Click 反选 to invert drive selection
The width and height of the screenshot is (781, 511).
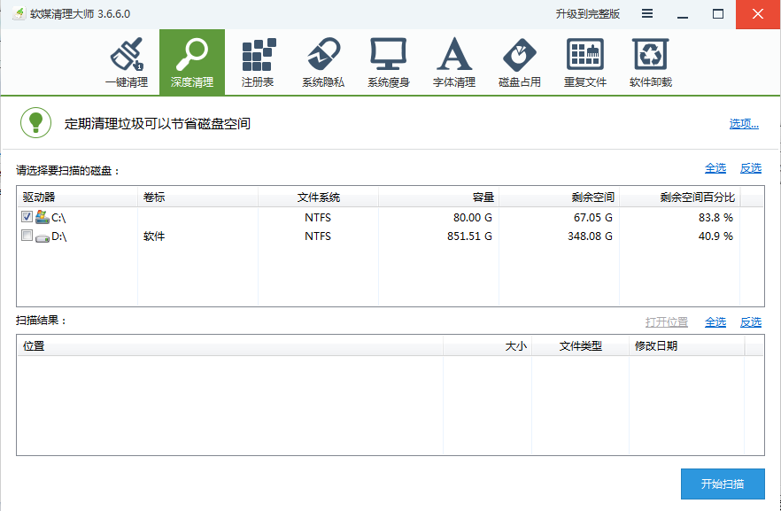[750, 167]
